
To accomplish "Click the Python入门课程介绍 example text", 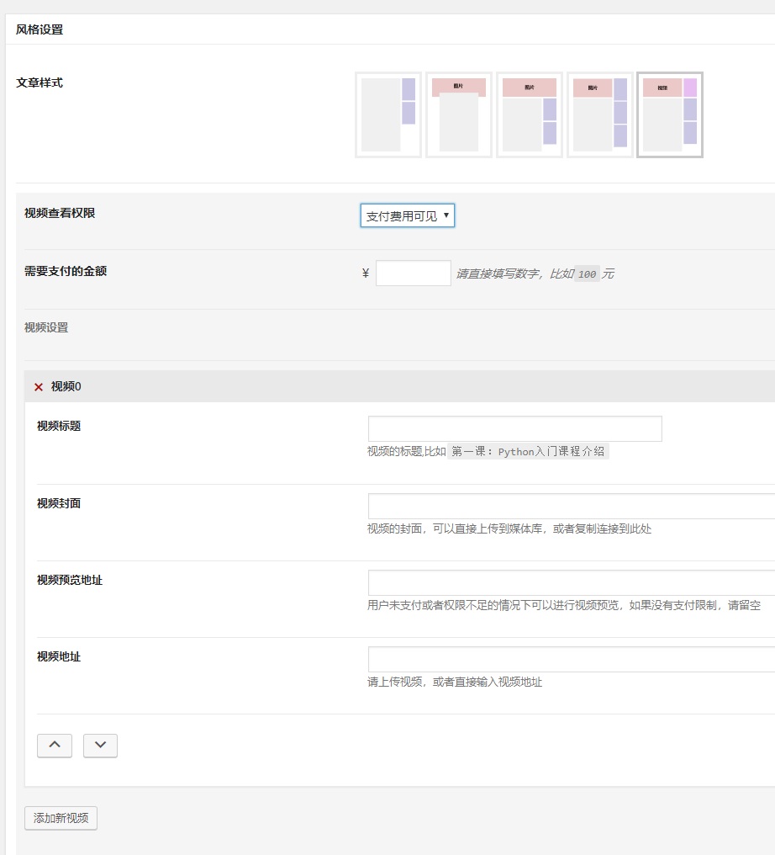I will pos(528,452).
